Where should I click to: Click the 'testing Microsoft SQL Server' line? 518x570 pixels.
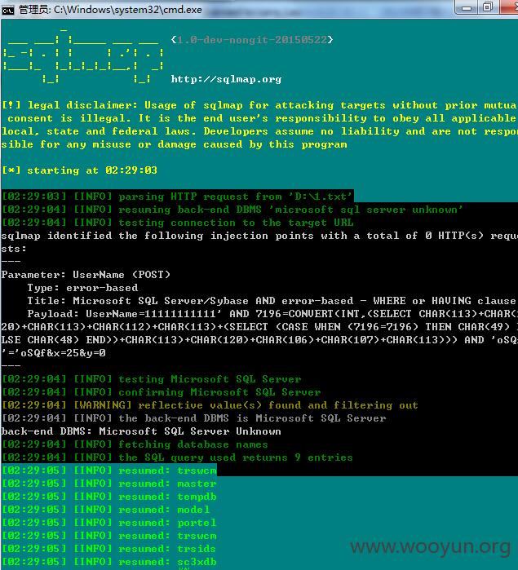point(152,379)
